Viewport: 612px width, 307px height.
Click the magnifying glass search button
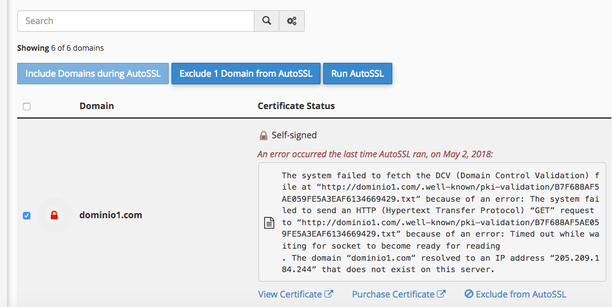[x=267, y=21]
